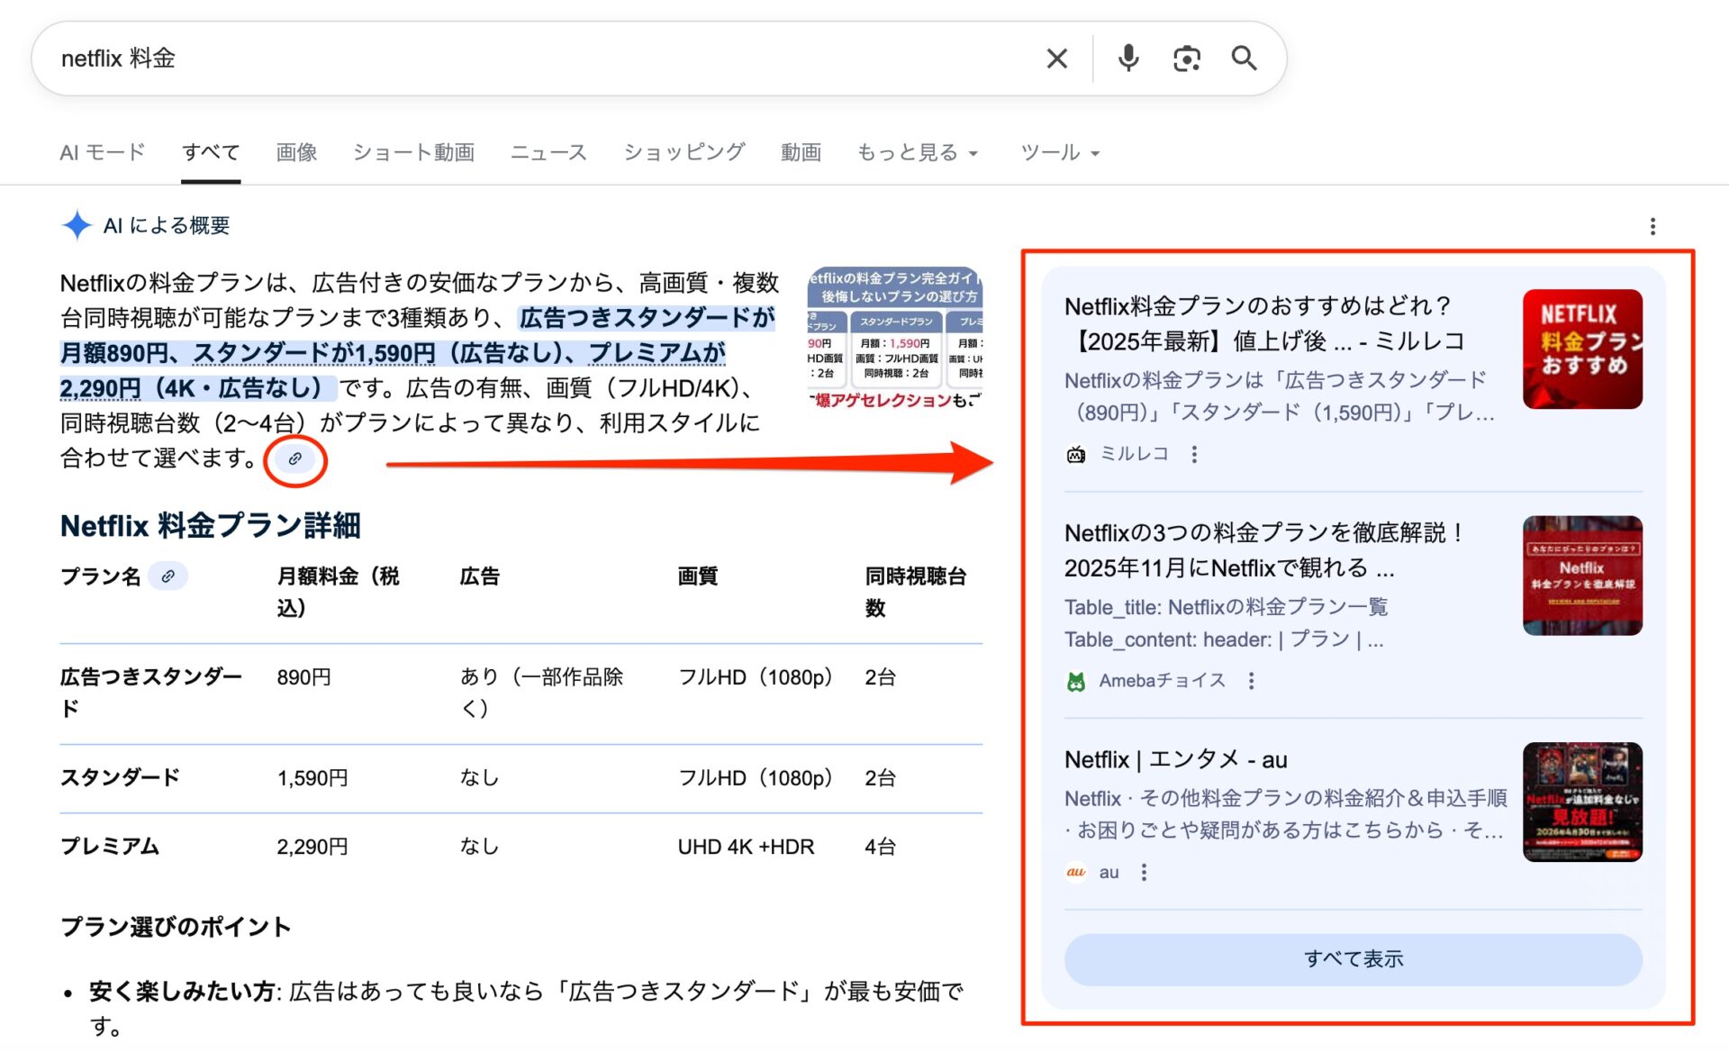Open the citation link icon after the summary text

(294, 459)
